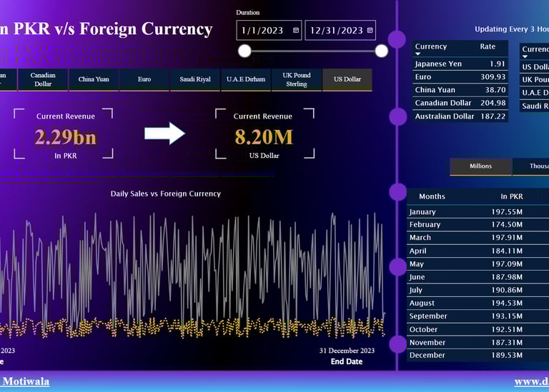549x392 pixels.
Task: Select the US Dollar currency tab
Action: point(347,79)
